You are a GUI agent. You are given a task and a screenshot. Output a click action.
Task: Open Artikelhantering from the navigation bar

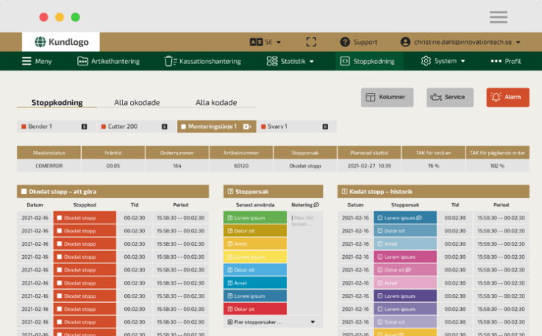[x=108, y=61]
